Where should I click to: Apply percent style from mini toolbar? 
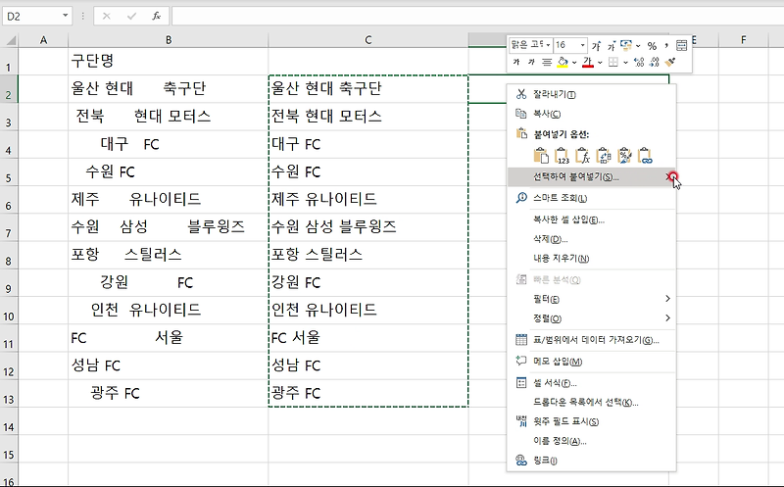pos(652,45)
